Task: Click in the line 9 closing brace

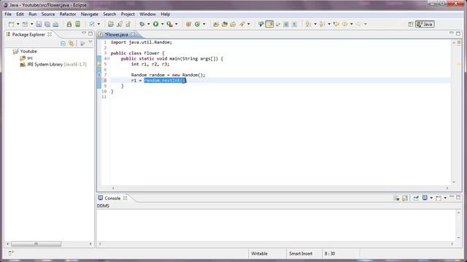Action: tap(122, 86)
